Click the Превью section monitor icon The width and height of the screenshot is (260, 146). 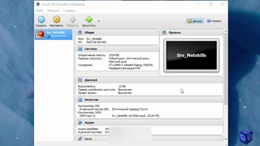pyautogui.click(x=164, y=32)
